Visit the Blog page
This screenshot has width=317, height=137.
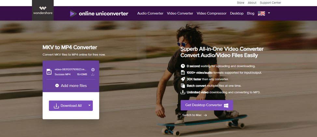(251, 13)
